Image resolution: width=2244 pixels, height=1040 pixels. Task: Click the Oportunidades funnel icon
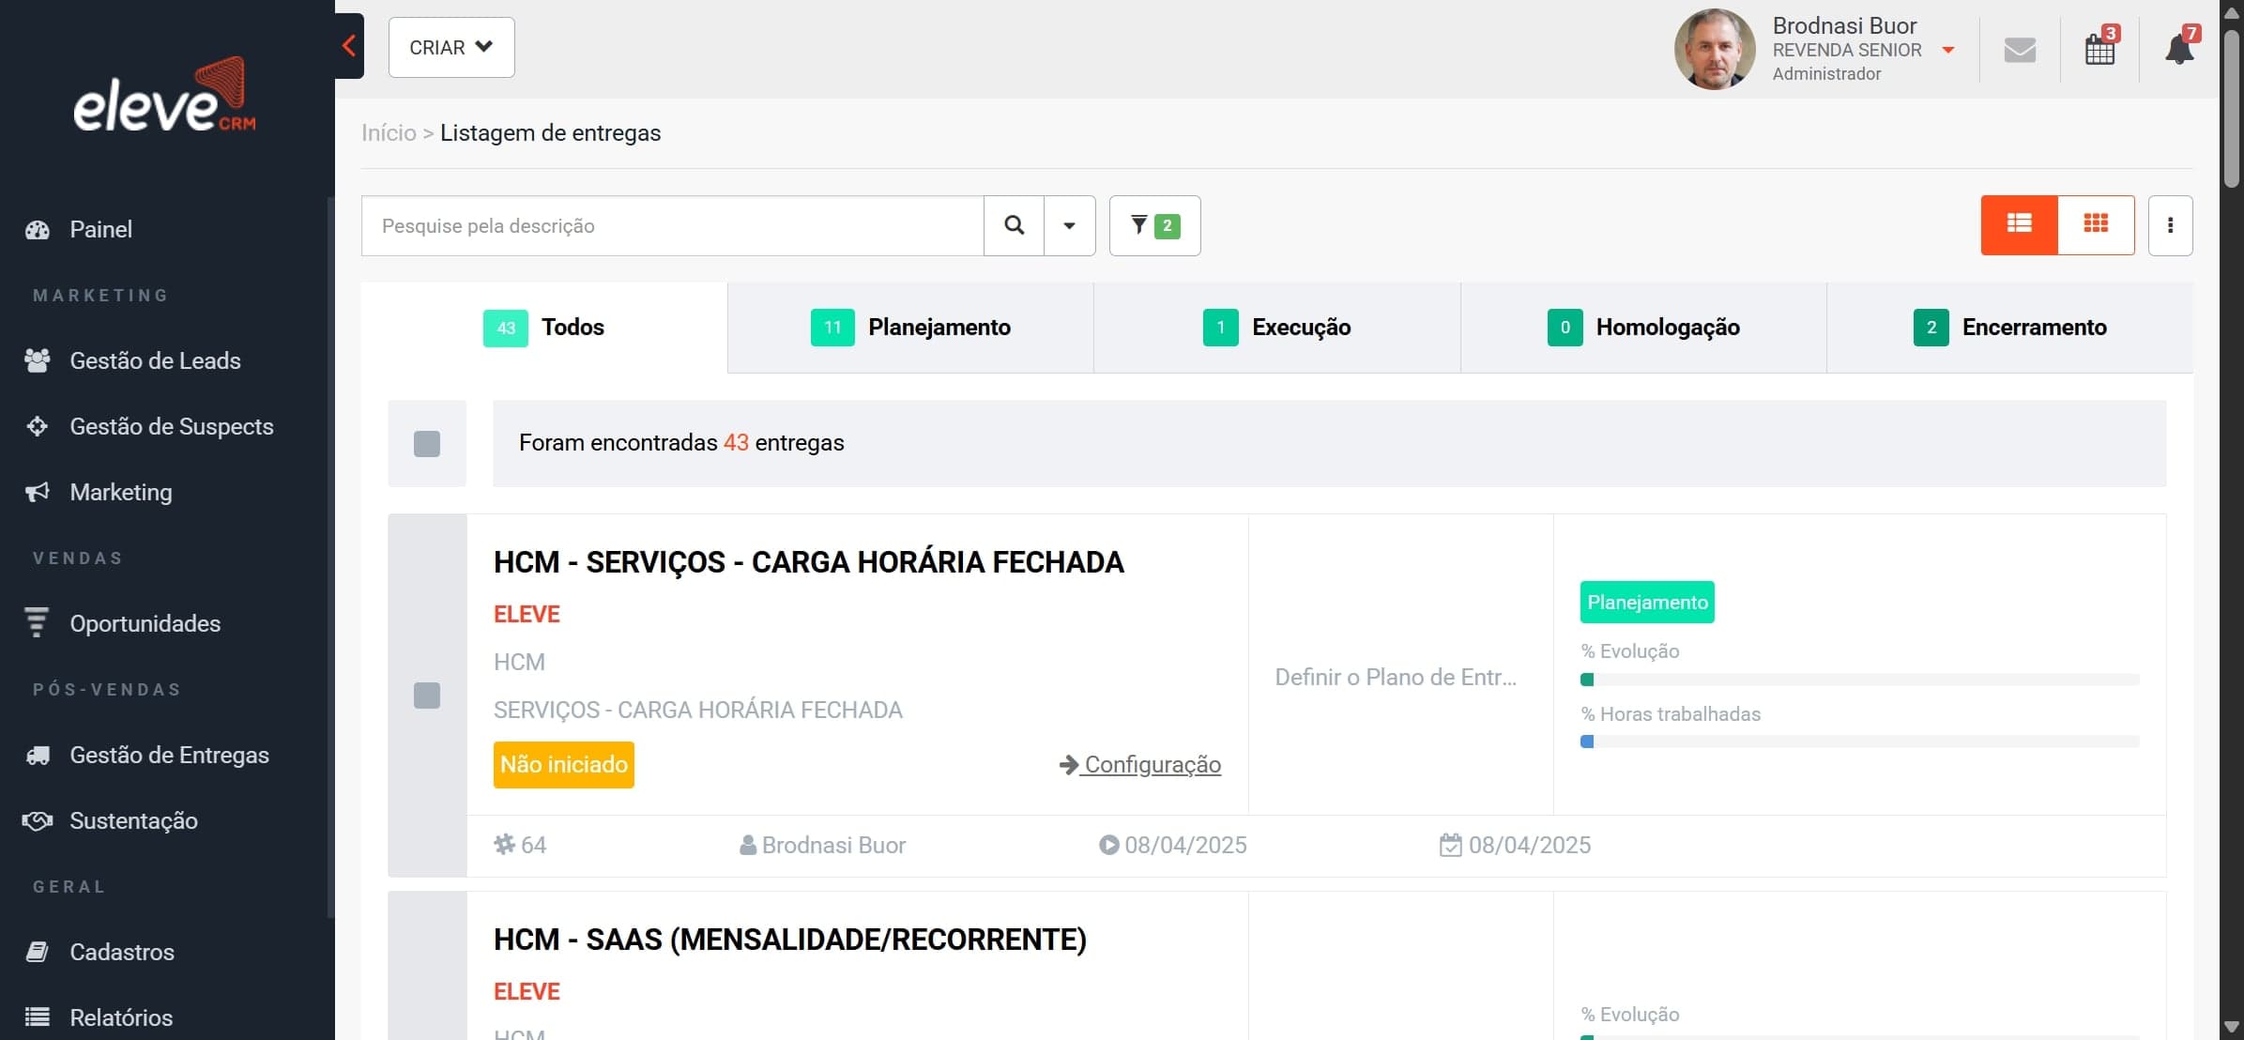tap(37, 622)
